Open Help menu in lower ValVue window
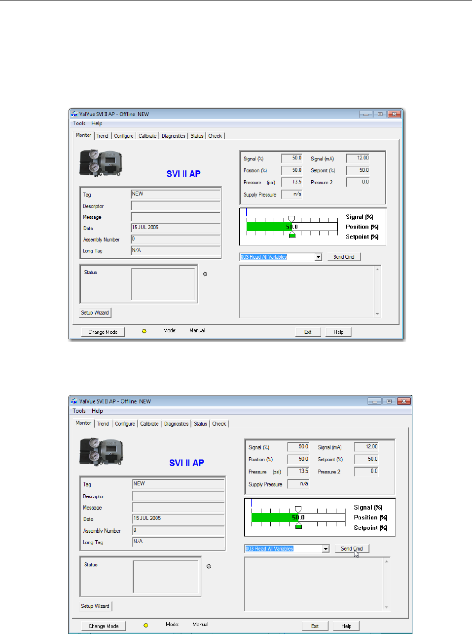Screen dimensions: 472x634 click(x=97, y=411)
